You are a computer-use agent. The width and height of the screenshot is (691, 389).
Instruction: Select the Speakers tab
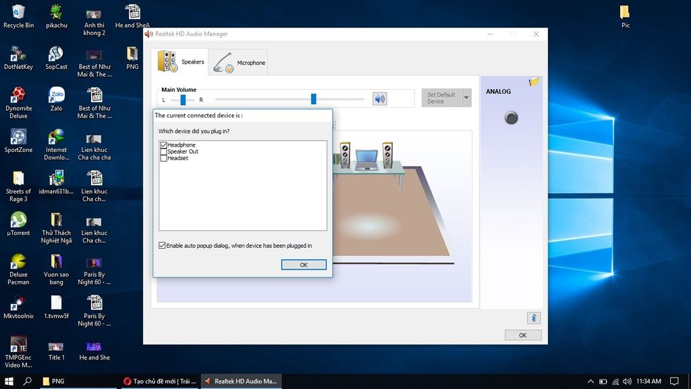point(181,61)
